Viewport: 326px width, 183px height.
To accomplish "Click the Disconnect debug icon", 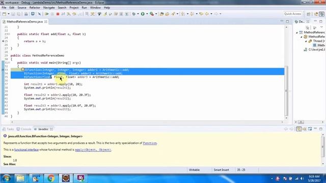I will point(63,14).
